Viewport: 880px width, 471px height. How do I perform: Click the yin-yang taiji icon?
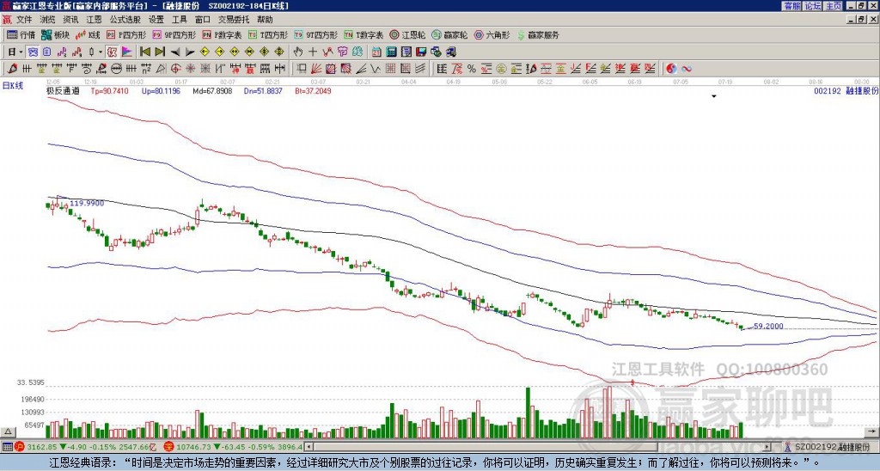671,69
